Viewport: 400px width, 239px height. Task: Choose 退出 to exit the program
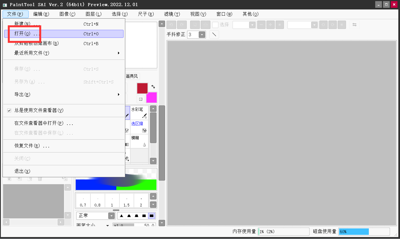coord(63,171)
